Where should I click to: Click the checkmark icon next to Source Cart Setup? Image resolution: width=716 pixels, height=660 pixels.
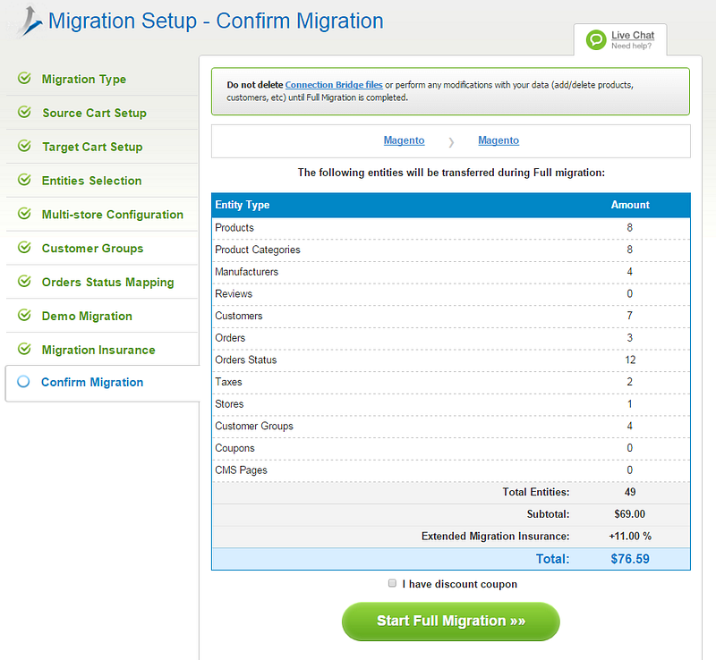[24, 113]
